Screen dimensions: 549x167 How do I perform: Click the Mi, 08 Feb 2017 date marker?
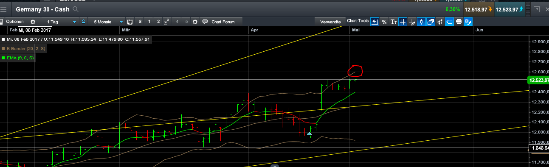point(35,30)
